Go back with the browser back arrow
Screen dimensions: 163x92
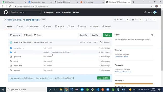tap(3, 6)
